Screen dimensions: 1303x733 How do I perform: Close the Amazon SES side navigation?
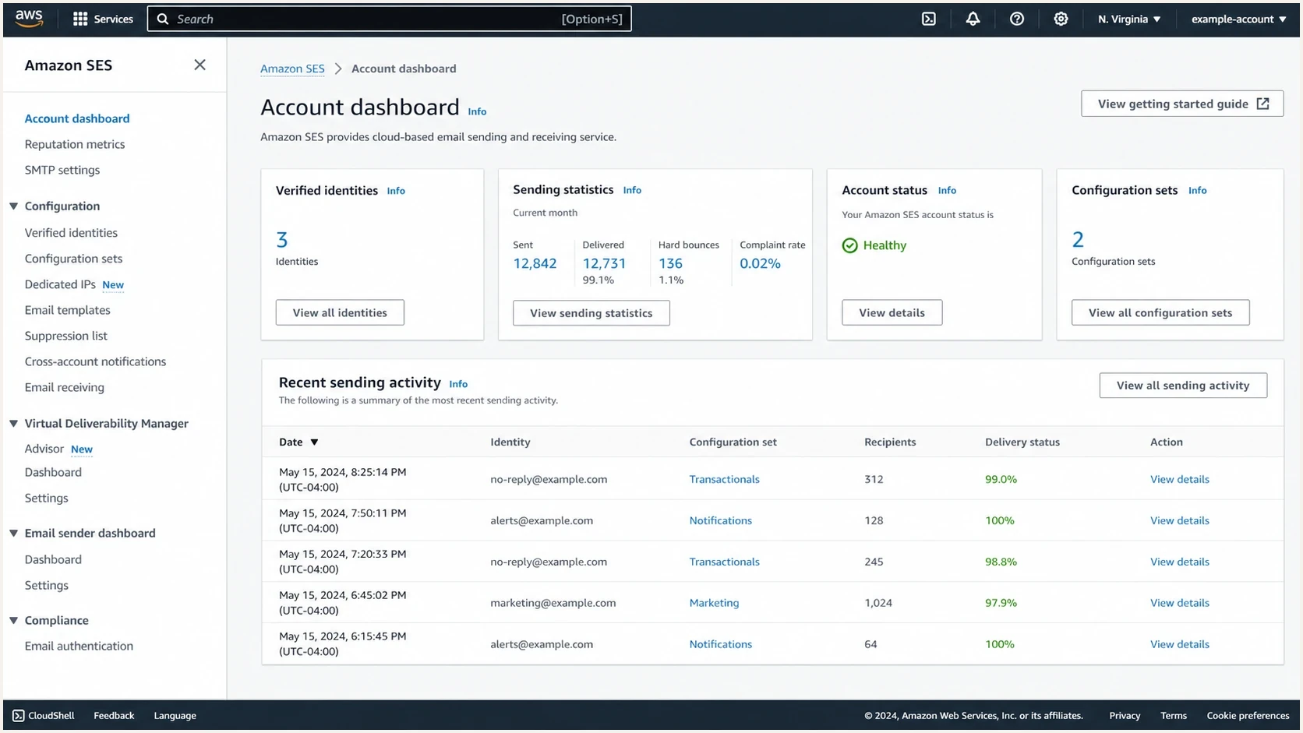200,65
